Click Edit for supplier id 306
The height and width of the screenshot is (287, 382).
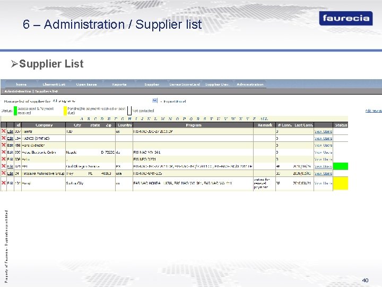pos(10,159)
